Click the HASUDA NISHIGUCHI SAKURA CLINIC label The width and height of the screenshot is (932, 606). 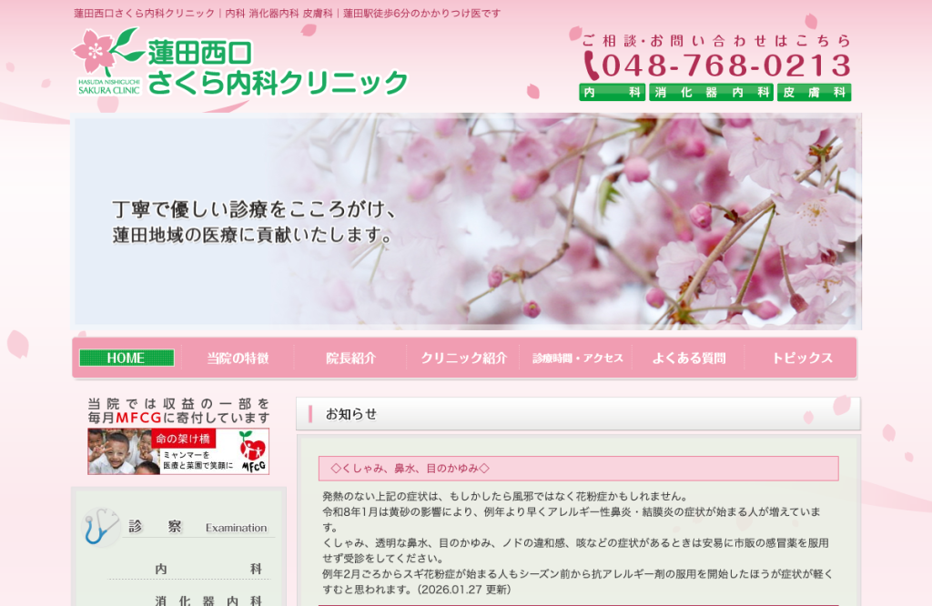(x=109, y=86)
